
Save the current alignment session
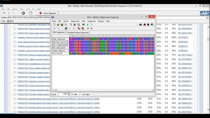click(62, 25)
